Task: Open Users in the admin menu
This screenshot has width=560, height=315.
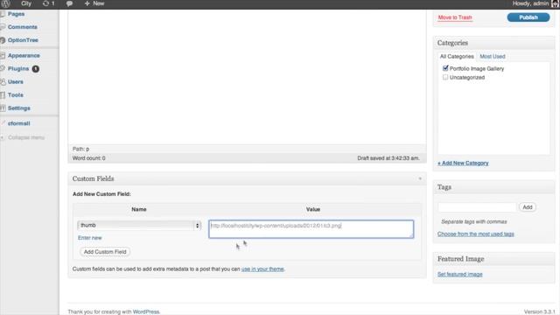Action: 16,81
